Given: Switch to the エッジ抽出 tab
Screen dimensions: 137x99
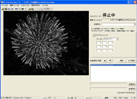Looking at the screenshot, I should click(120, 29).
